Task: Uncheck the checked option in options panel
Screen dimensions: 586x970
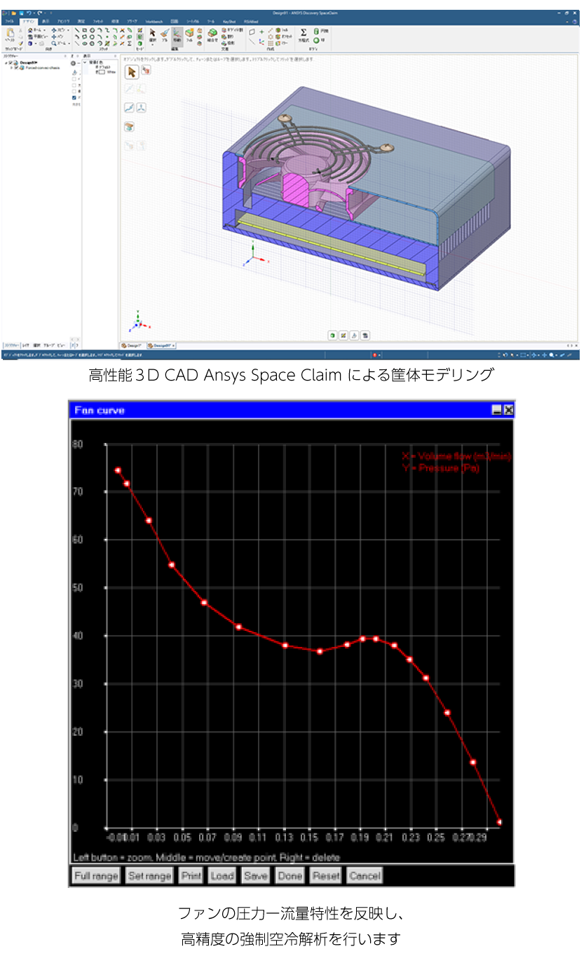Action: coord(74,97)
